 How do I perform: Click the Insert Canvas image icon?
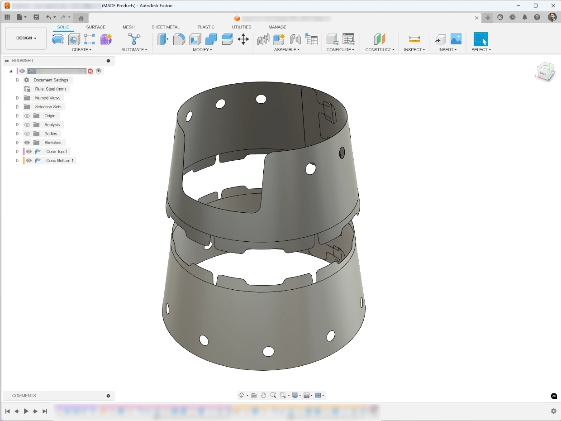(x=456, y=39)
